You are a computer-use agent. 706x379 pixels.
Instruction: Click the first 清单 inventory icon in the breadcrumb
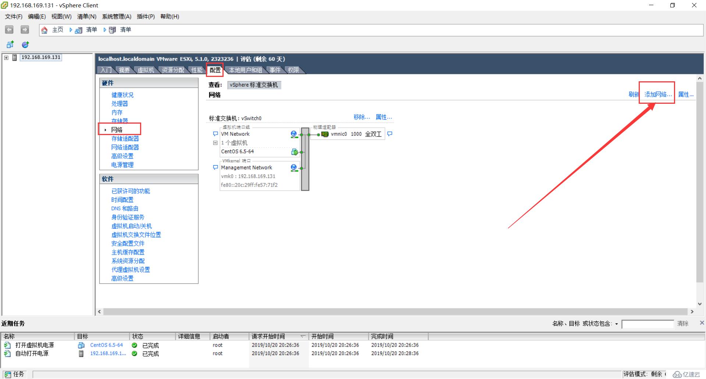78,30
